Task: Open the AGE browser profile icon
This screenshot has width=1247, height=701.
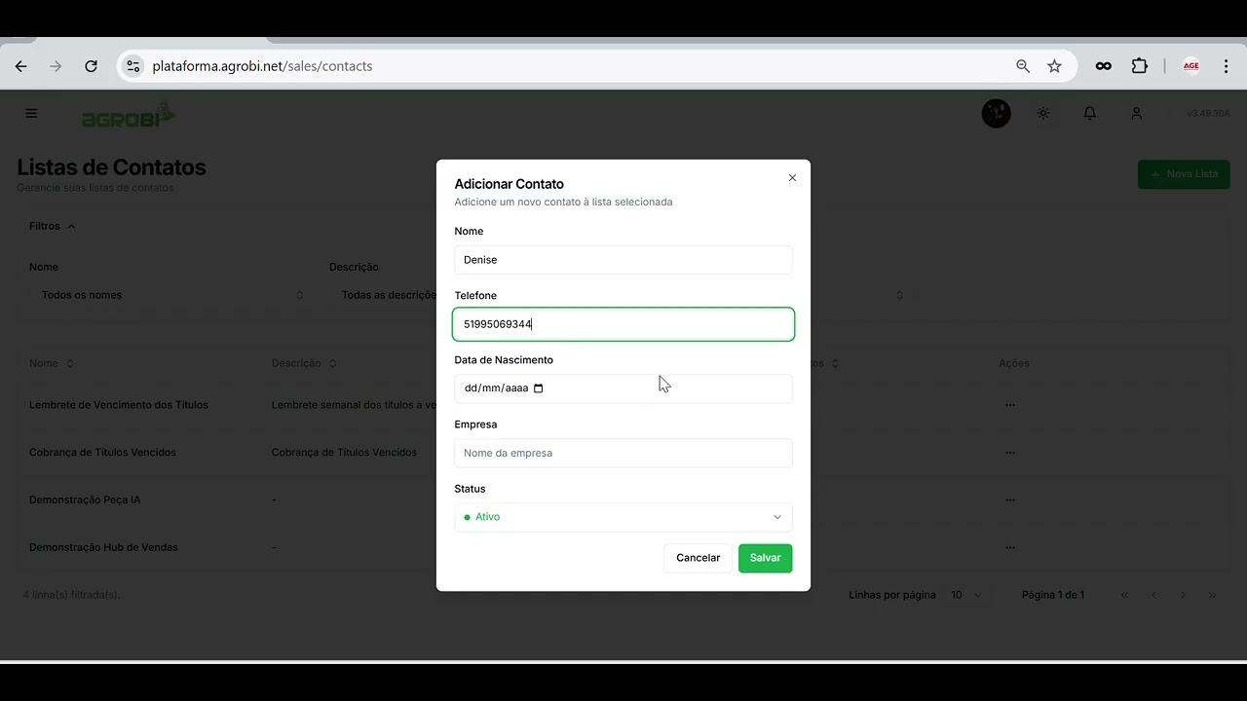Action: [1190, 66]
